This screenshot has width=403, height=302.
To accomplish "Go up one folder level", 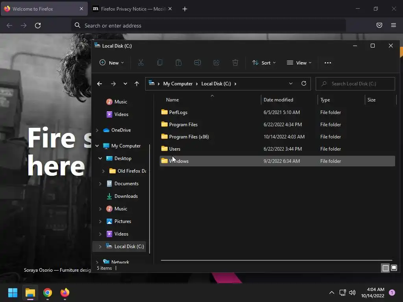I will point(137,84).
